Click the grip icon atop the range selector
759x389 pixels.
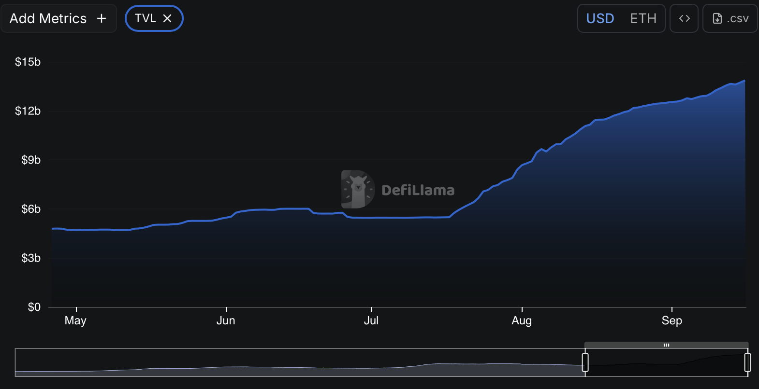(666, 345)
